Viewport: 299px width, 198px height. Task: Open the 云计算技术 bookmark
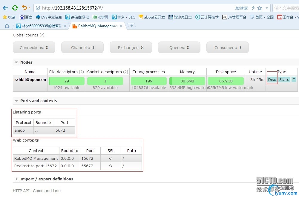click(207, 17)
